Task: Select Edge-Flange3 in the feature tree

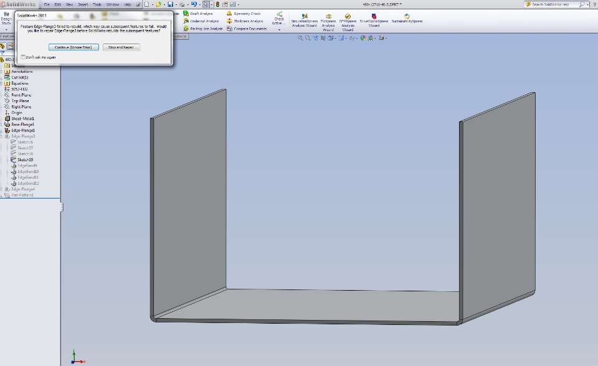Action: pos(23,136)
